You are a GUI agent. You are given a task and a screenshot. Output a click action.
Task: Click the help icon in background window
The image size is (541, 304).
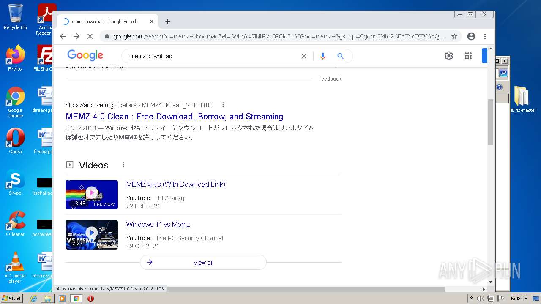(499, 87)
